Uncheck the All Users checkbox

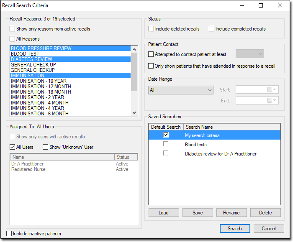click(13, 147)
